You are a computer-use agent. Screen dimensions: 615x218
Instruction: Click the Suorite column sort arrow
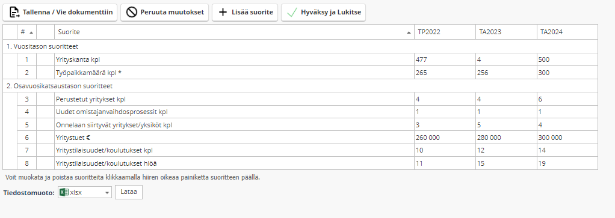click(409, 32)
